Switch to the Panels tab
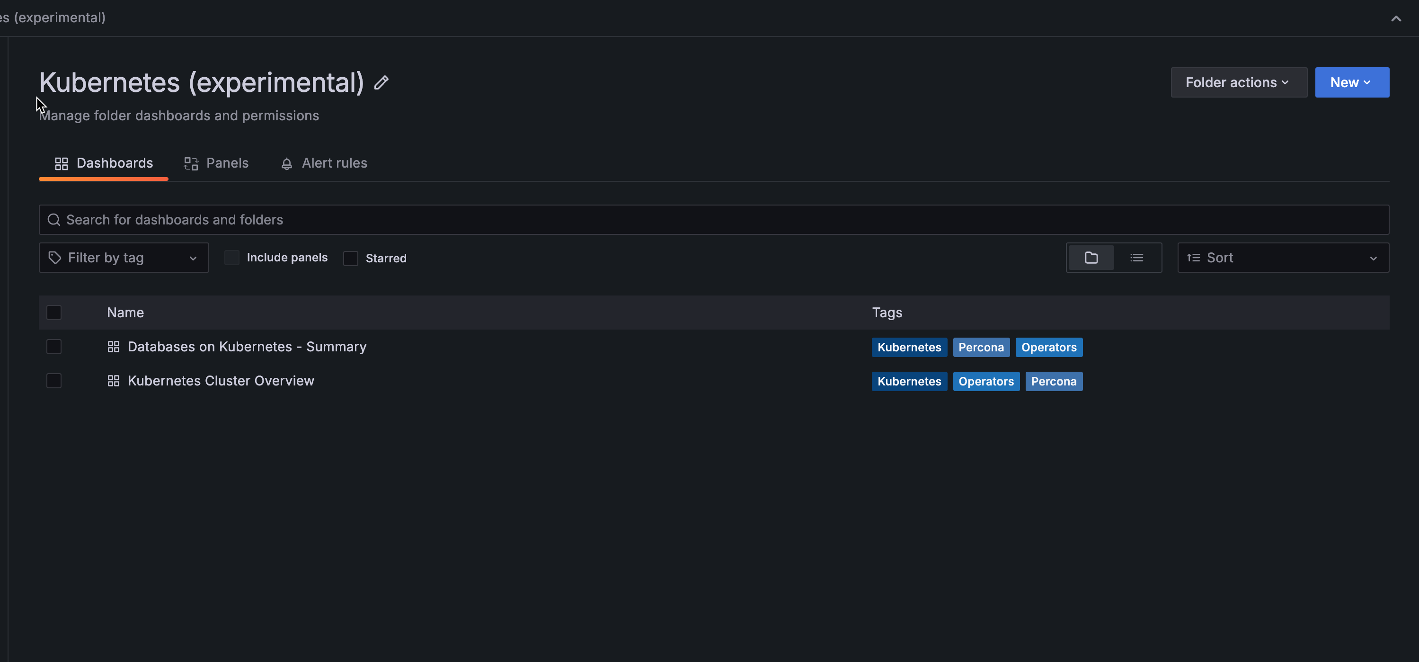Image resolution: width=1419 pixels, height=662 pixels. click(x=216, y=163)
